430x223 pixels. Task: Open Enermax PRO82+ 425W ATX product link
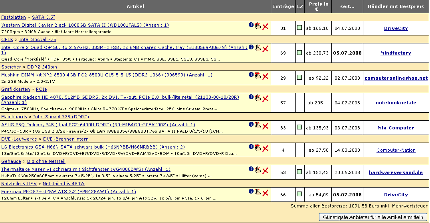[69, 192]
